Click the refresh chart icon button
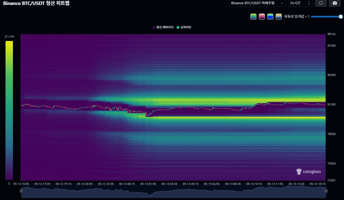Screen dimensions: 344x200 pos(321,3)
